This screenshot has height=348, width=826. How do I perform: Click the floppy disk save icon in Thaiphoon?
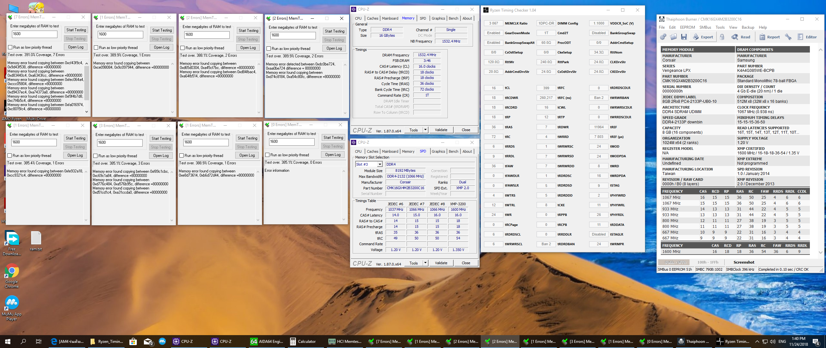pyautogui.click(x=684, y=37)
